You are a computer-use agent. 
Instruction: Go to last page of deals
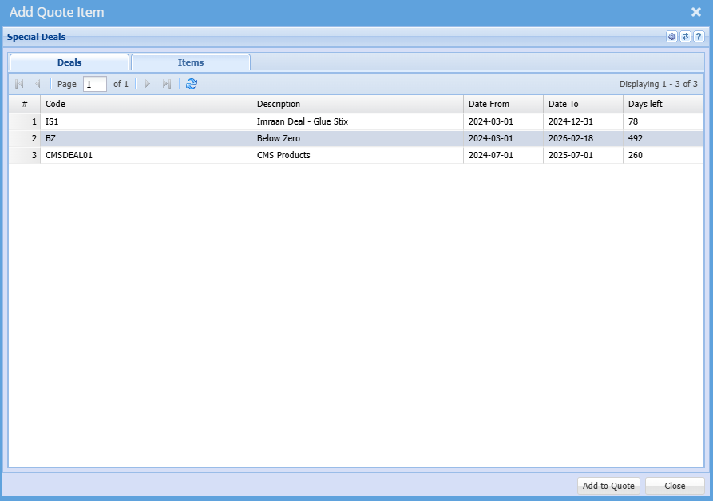[166, 84]
